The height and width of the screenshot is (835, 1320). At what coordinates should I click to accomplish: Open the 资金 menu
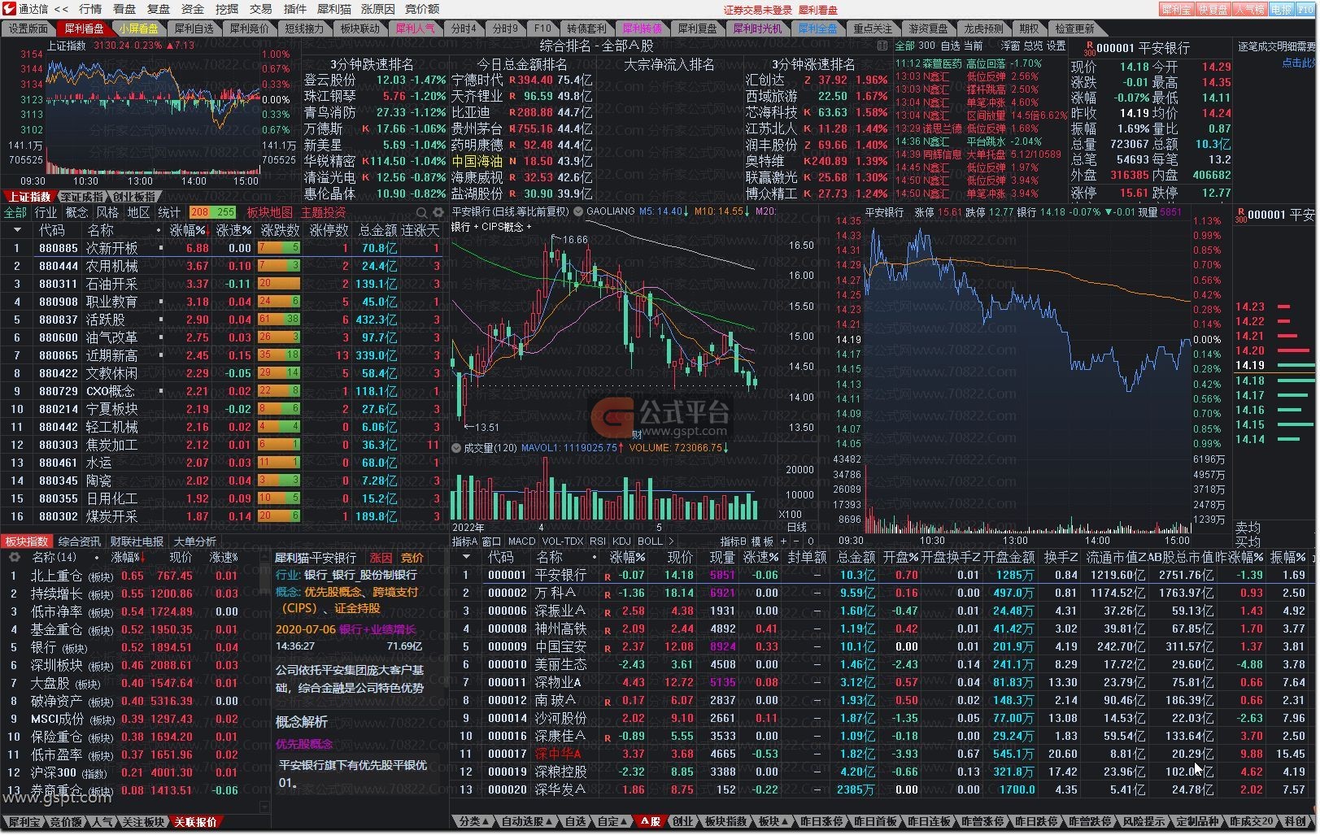click(x=193, y=9)
